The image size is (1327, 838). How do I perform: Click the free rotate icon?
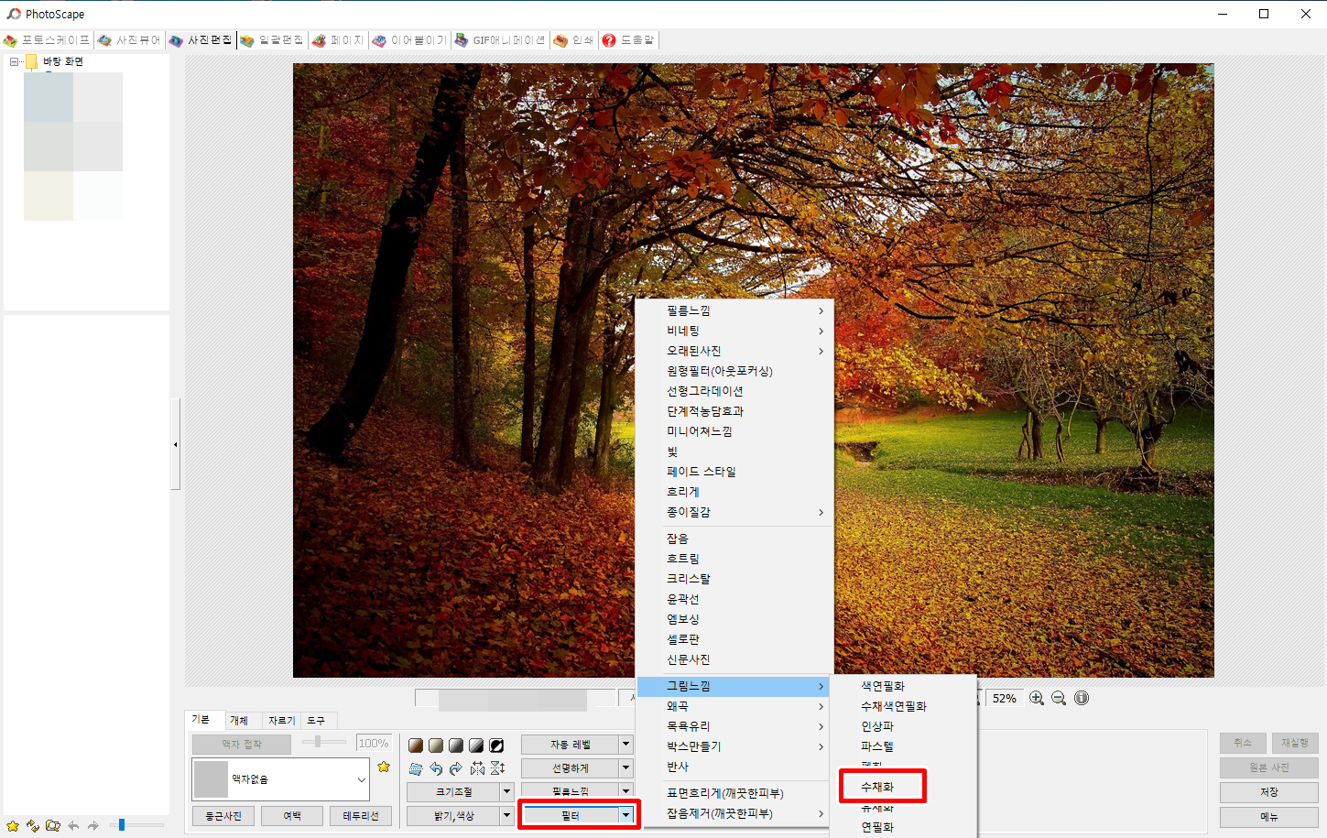416,768
